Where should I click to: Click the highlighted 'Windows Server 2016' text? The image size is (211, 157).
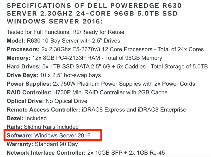coord(62,136)
